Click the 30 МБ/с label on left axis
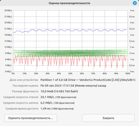 [8, 11]
